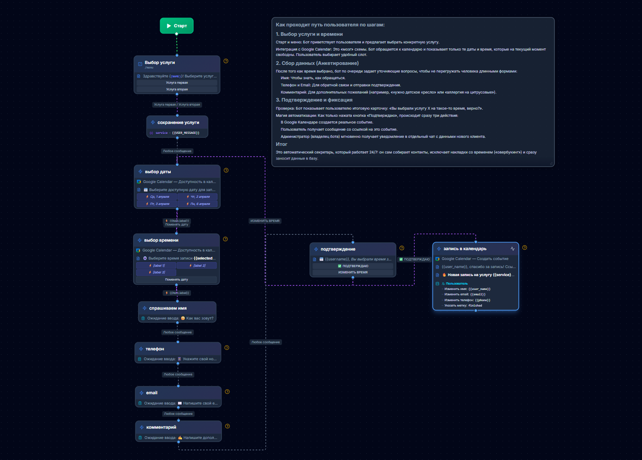
Task: Click the help icon next to выбор даты
Action: [x=226, y=170]
